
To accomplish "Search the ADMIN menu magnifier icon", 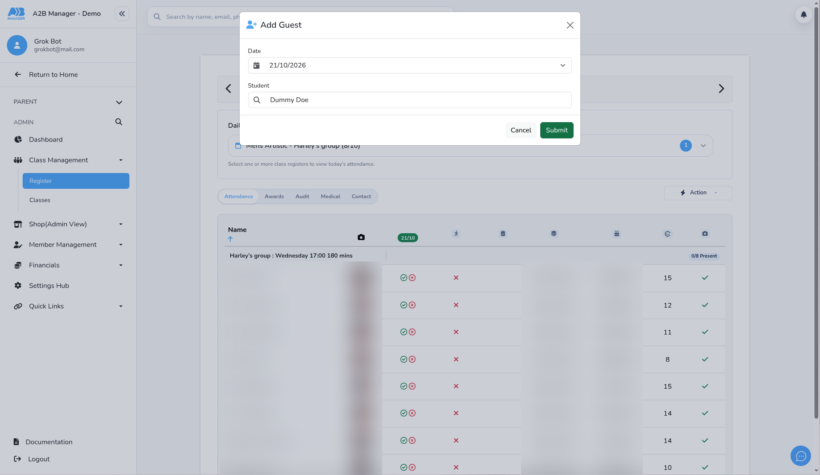I will tap(119, 122).
